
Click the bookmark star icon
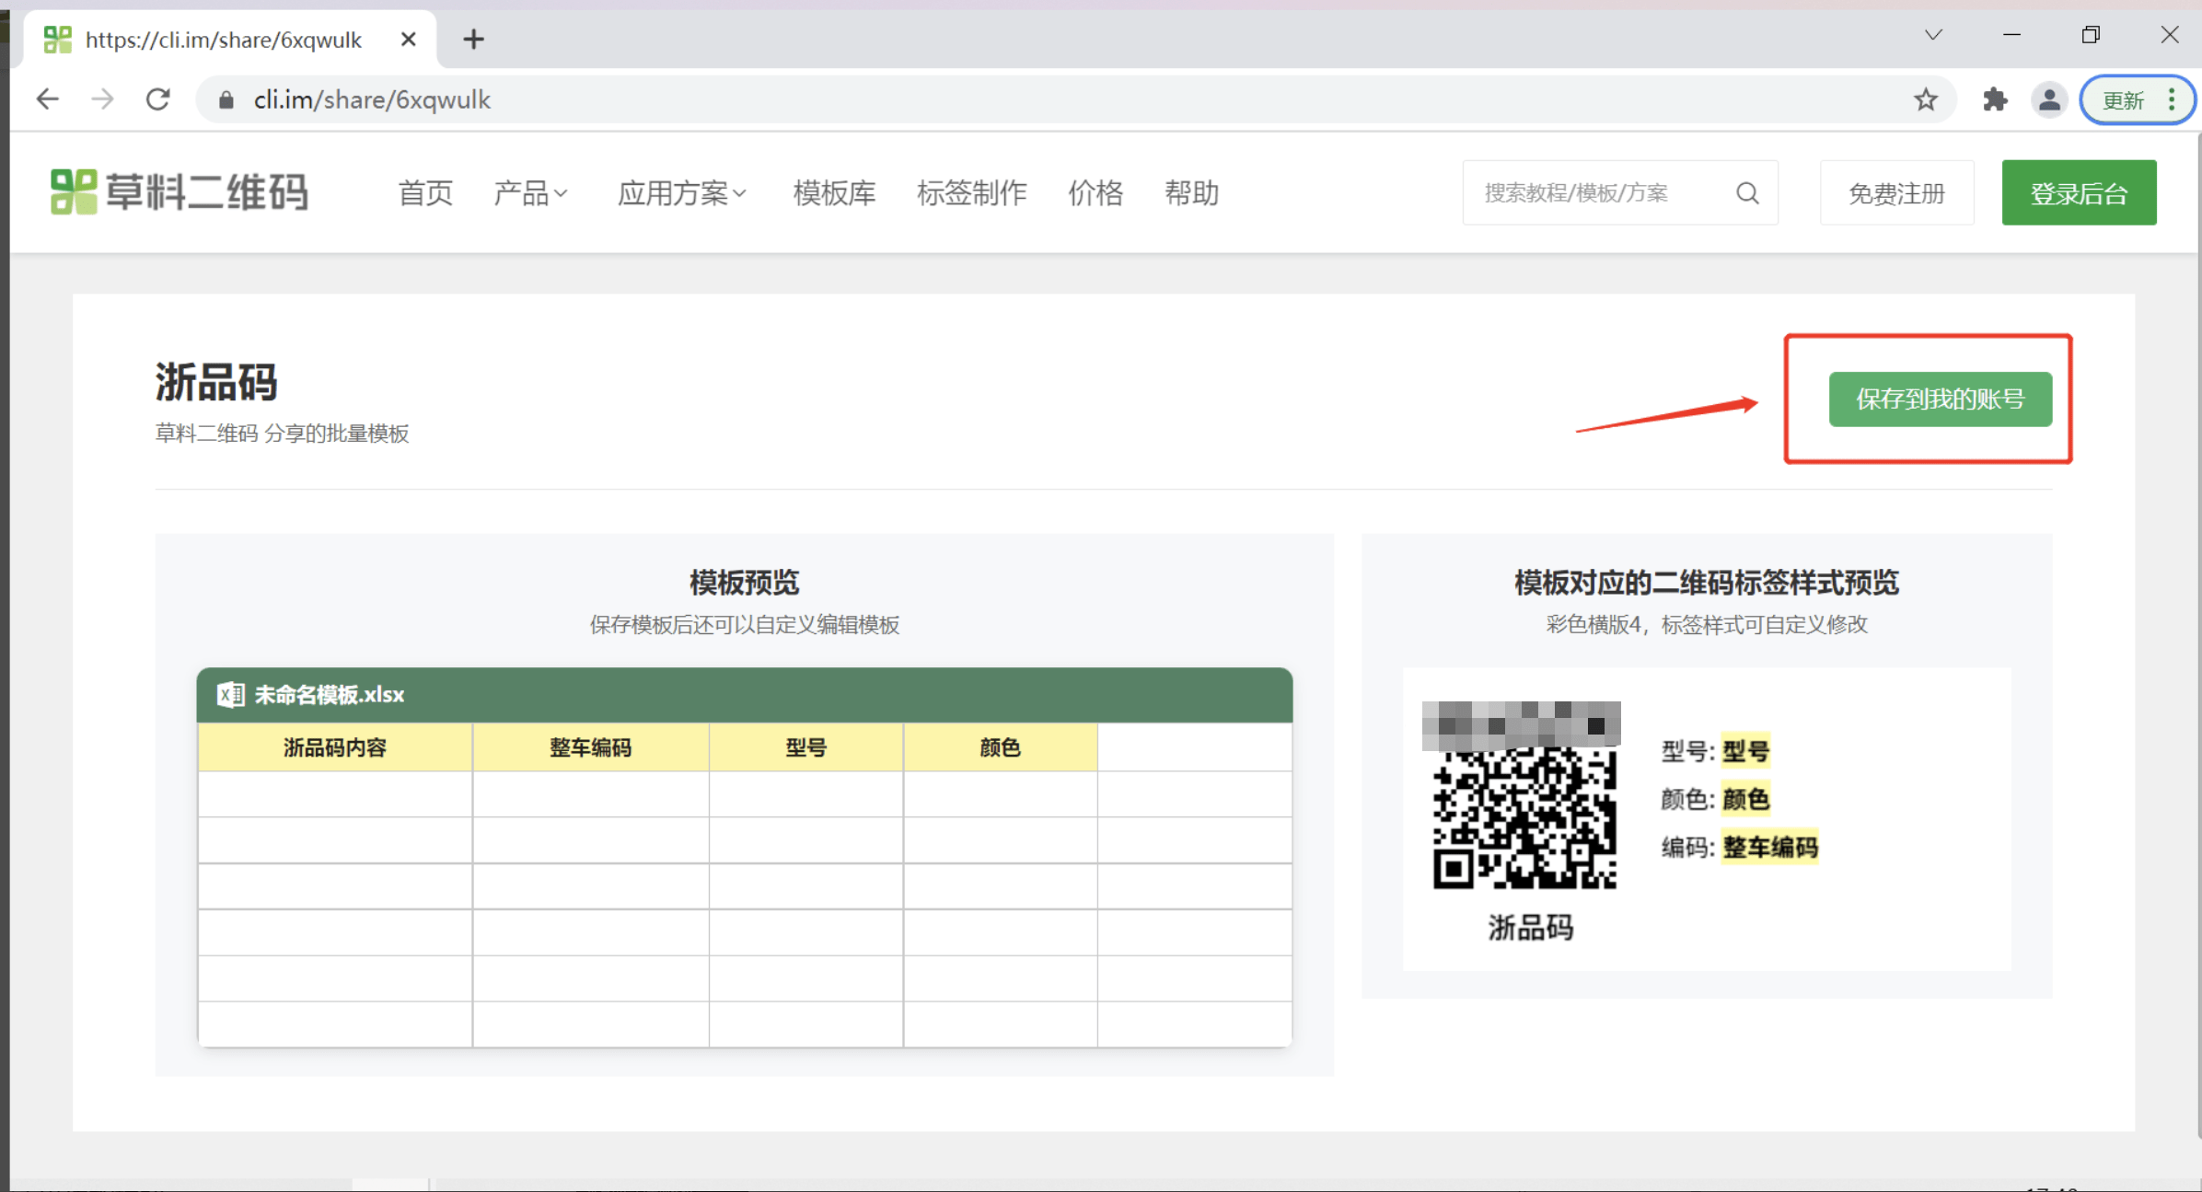point(1925,99)
